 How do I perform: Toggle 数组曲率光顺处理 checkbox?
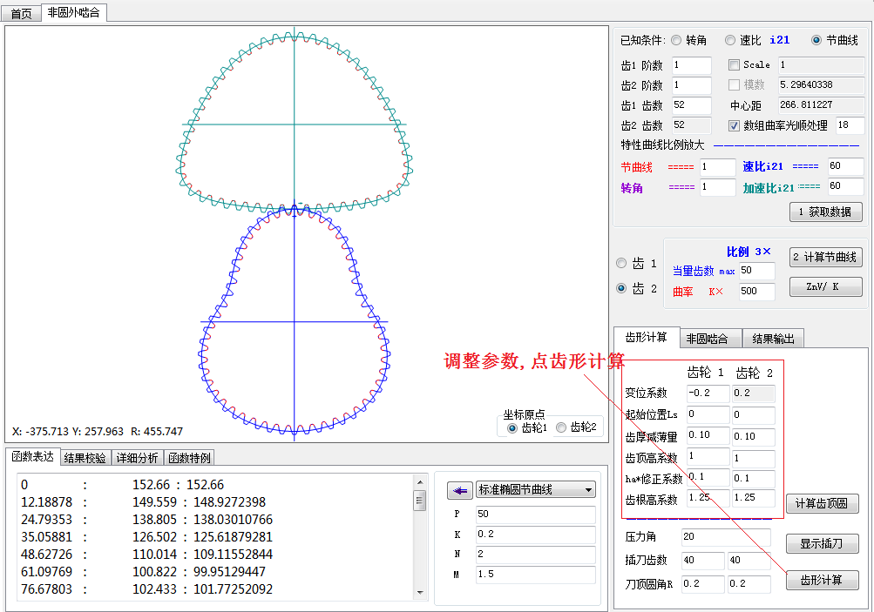[x=734, y=125]
